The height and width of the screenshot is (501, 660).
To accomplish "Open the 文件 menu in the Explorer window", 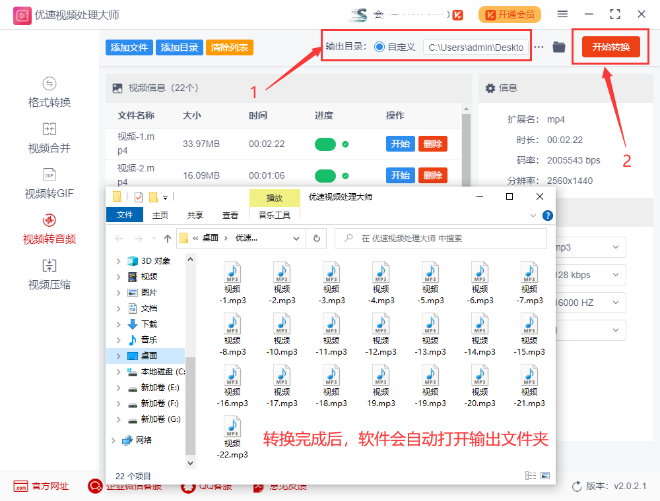I will (x=125, y=214).
